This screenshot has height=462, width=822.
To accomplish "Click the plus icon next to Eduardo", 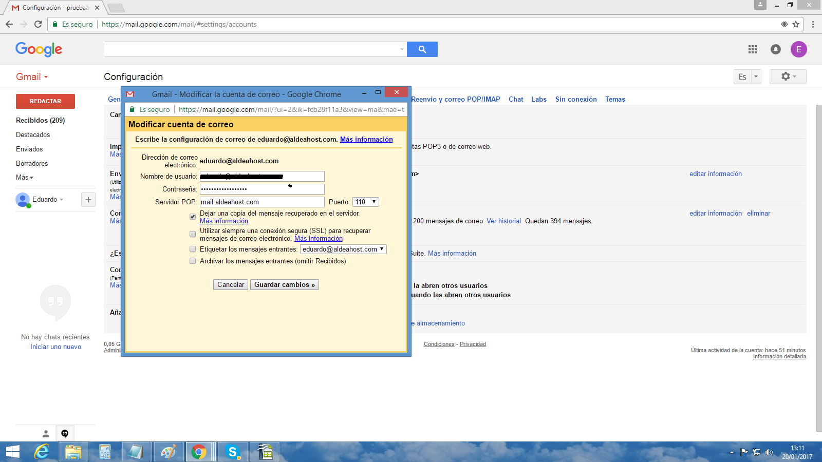I will pos(88,200).
